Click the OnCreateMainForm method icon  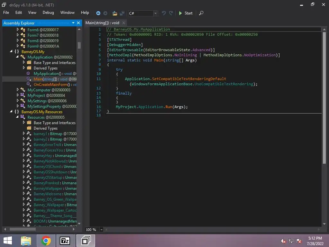[29, 85]
